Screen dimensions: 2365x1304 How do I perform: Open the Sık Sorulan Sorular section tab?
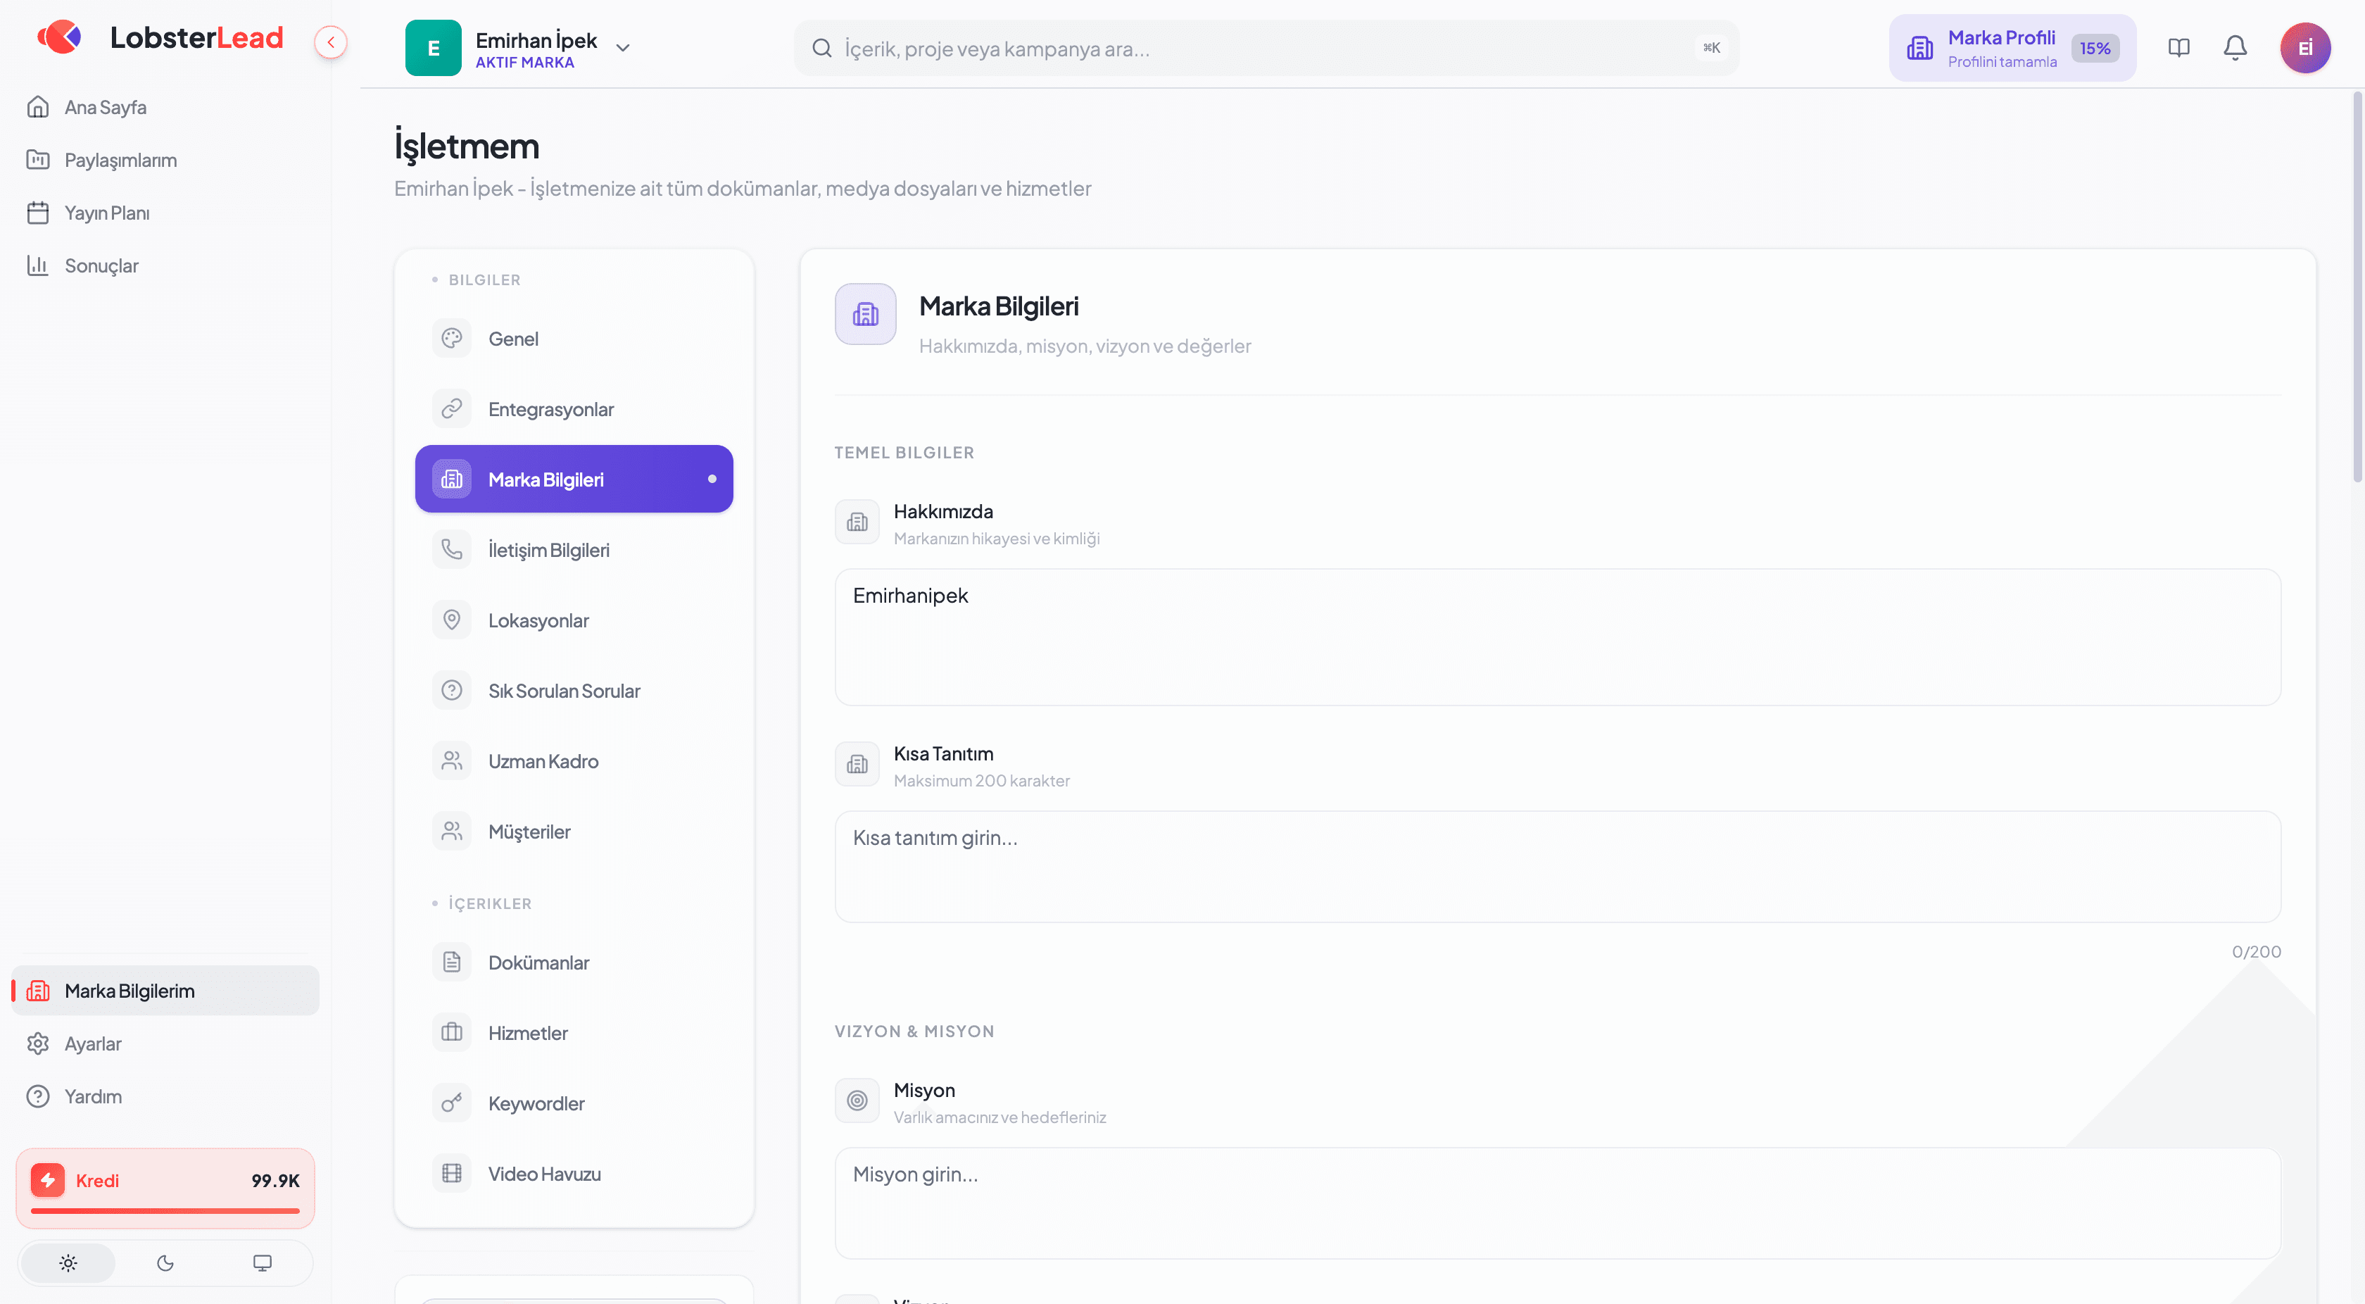[x=574, y=691]
